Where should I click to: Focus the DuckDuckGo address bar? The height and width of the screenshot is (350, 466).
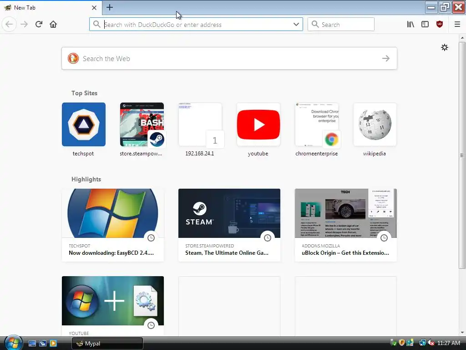[196, 25]
